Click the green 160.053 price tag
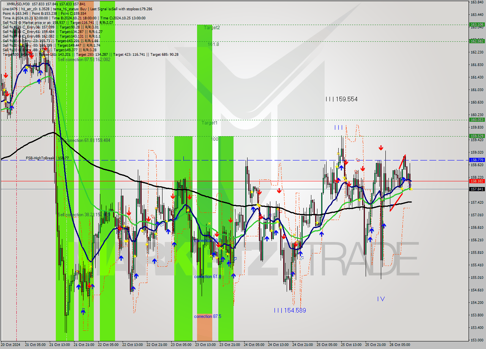 point(477,119)
